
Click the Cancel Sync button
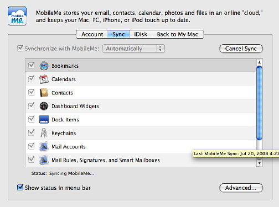pyautogui.click(x=241, y=49)
